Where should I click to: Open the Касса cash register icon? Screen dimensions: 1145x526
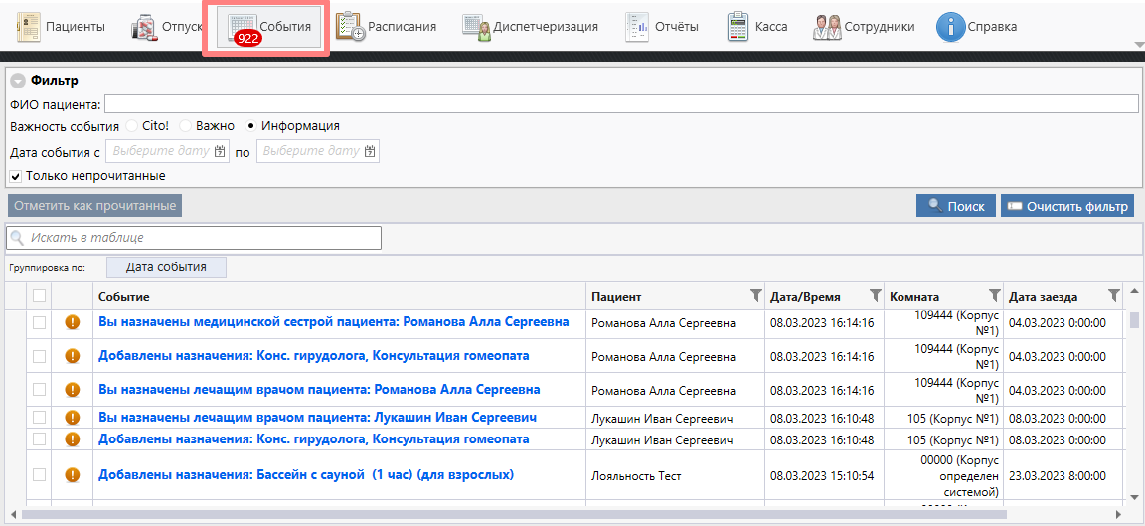(x=737, y=27)
